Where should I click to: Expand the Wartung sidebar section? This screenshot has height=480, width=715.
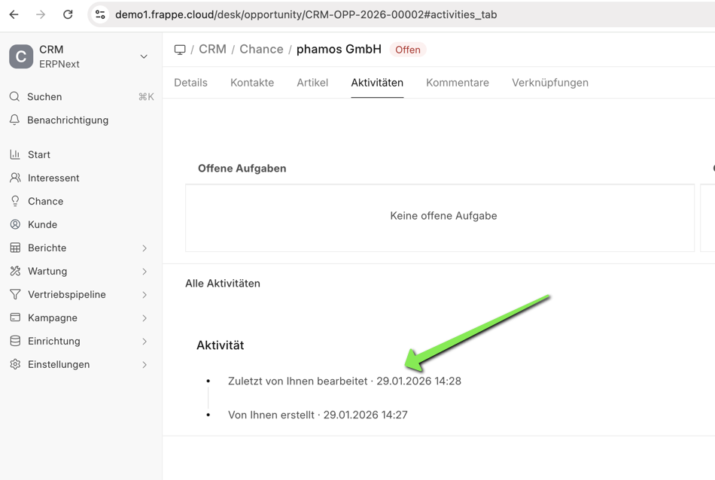pos(145,272)
